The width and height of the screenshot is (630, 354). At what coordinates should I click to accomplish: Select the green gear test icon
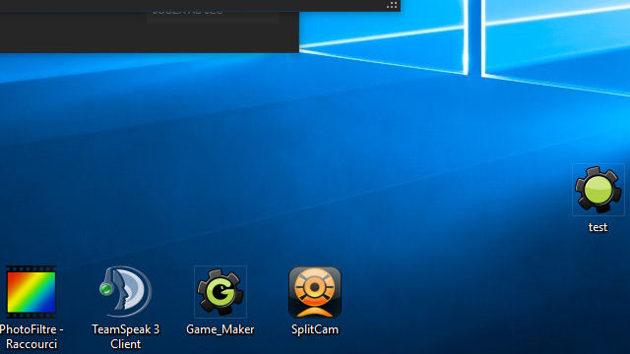[598, 190]
